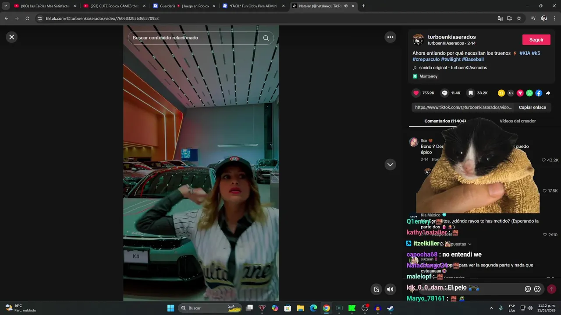Open Chrome media controls icon
The width and height of the screenshot is (561, 315).
pyautogui.click(x=533, y=18)
